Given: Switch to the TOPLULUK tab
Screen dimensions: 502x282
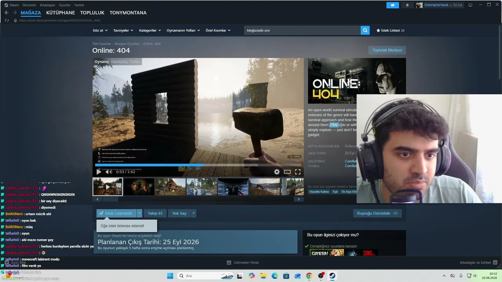Looking at the screenshot, I should (x=92, y=13).
